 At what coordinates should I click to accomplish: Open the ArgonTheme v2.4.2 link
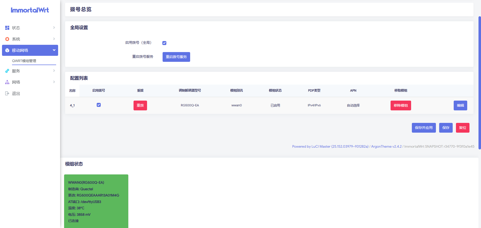(386, 146)
